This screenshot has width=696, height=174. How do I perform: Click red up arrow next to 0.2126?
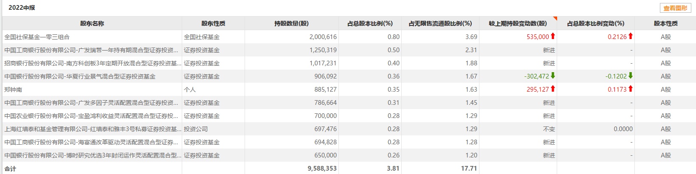point(631,36)
